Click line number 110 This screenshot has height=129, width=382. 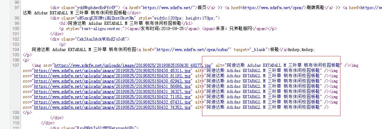point(16,123)
